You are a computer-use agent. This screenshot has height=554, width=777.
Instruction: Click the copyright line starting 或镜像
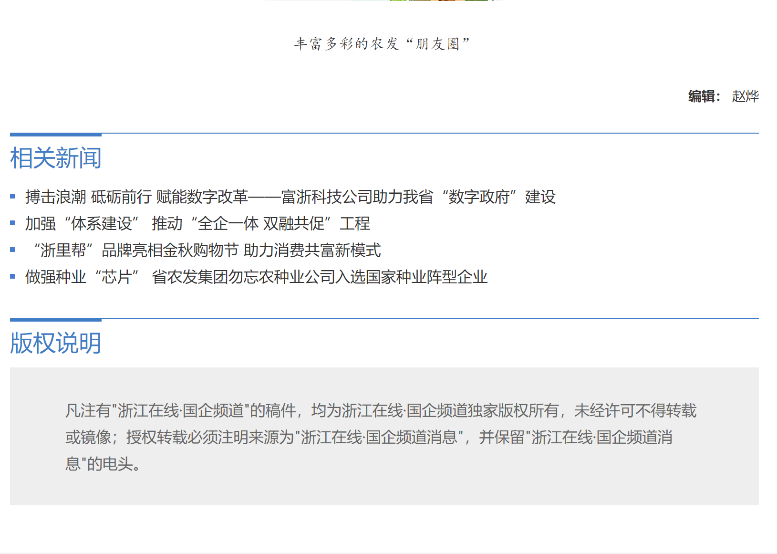(x=368, y=437)
